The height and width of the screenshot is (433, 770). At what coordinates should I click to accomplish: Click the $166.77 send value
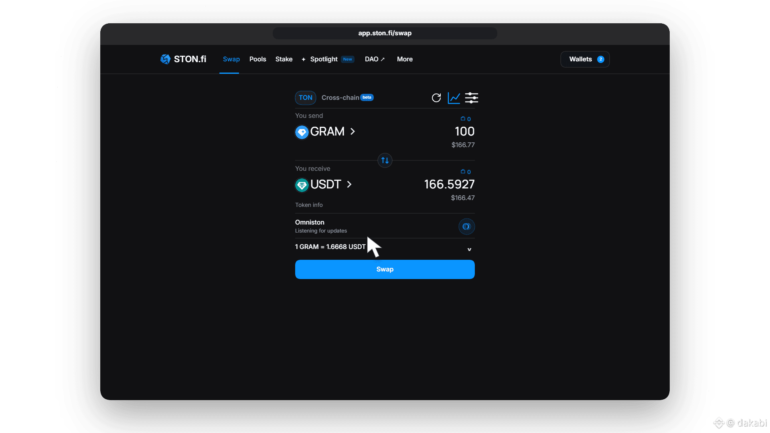tap(463, 145)
